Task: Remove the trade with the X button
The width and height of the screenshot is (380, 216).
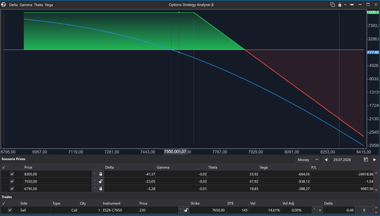Action: (x=364, y=210)
